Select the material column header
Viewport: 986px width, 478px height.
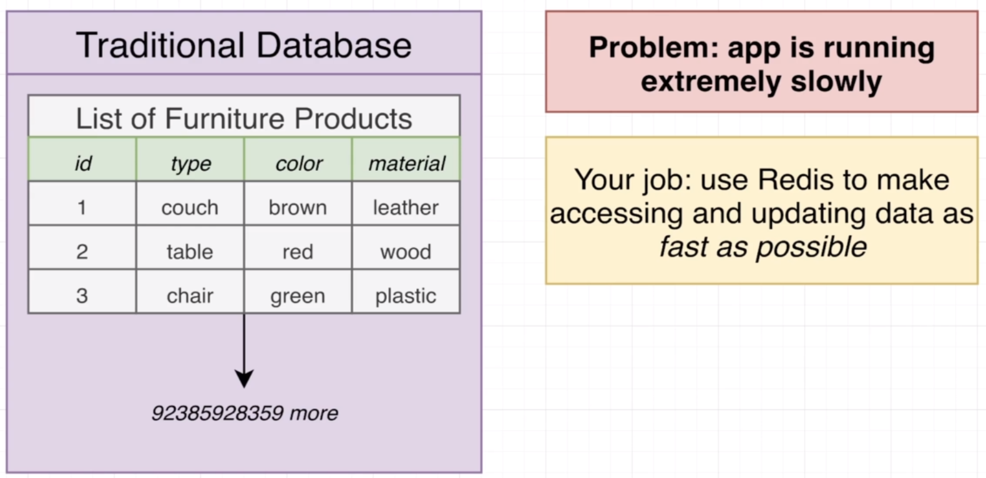[406, 163]
